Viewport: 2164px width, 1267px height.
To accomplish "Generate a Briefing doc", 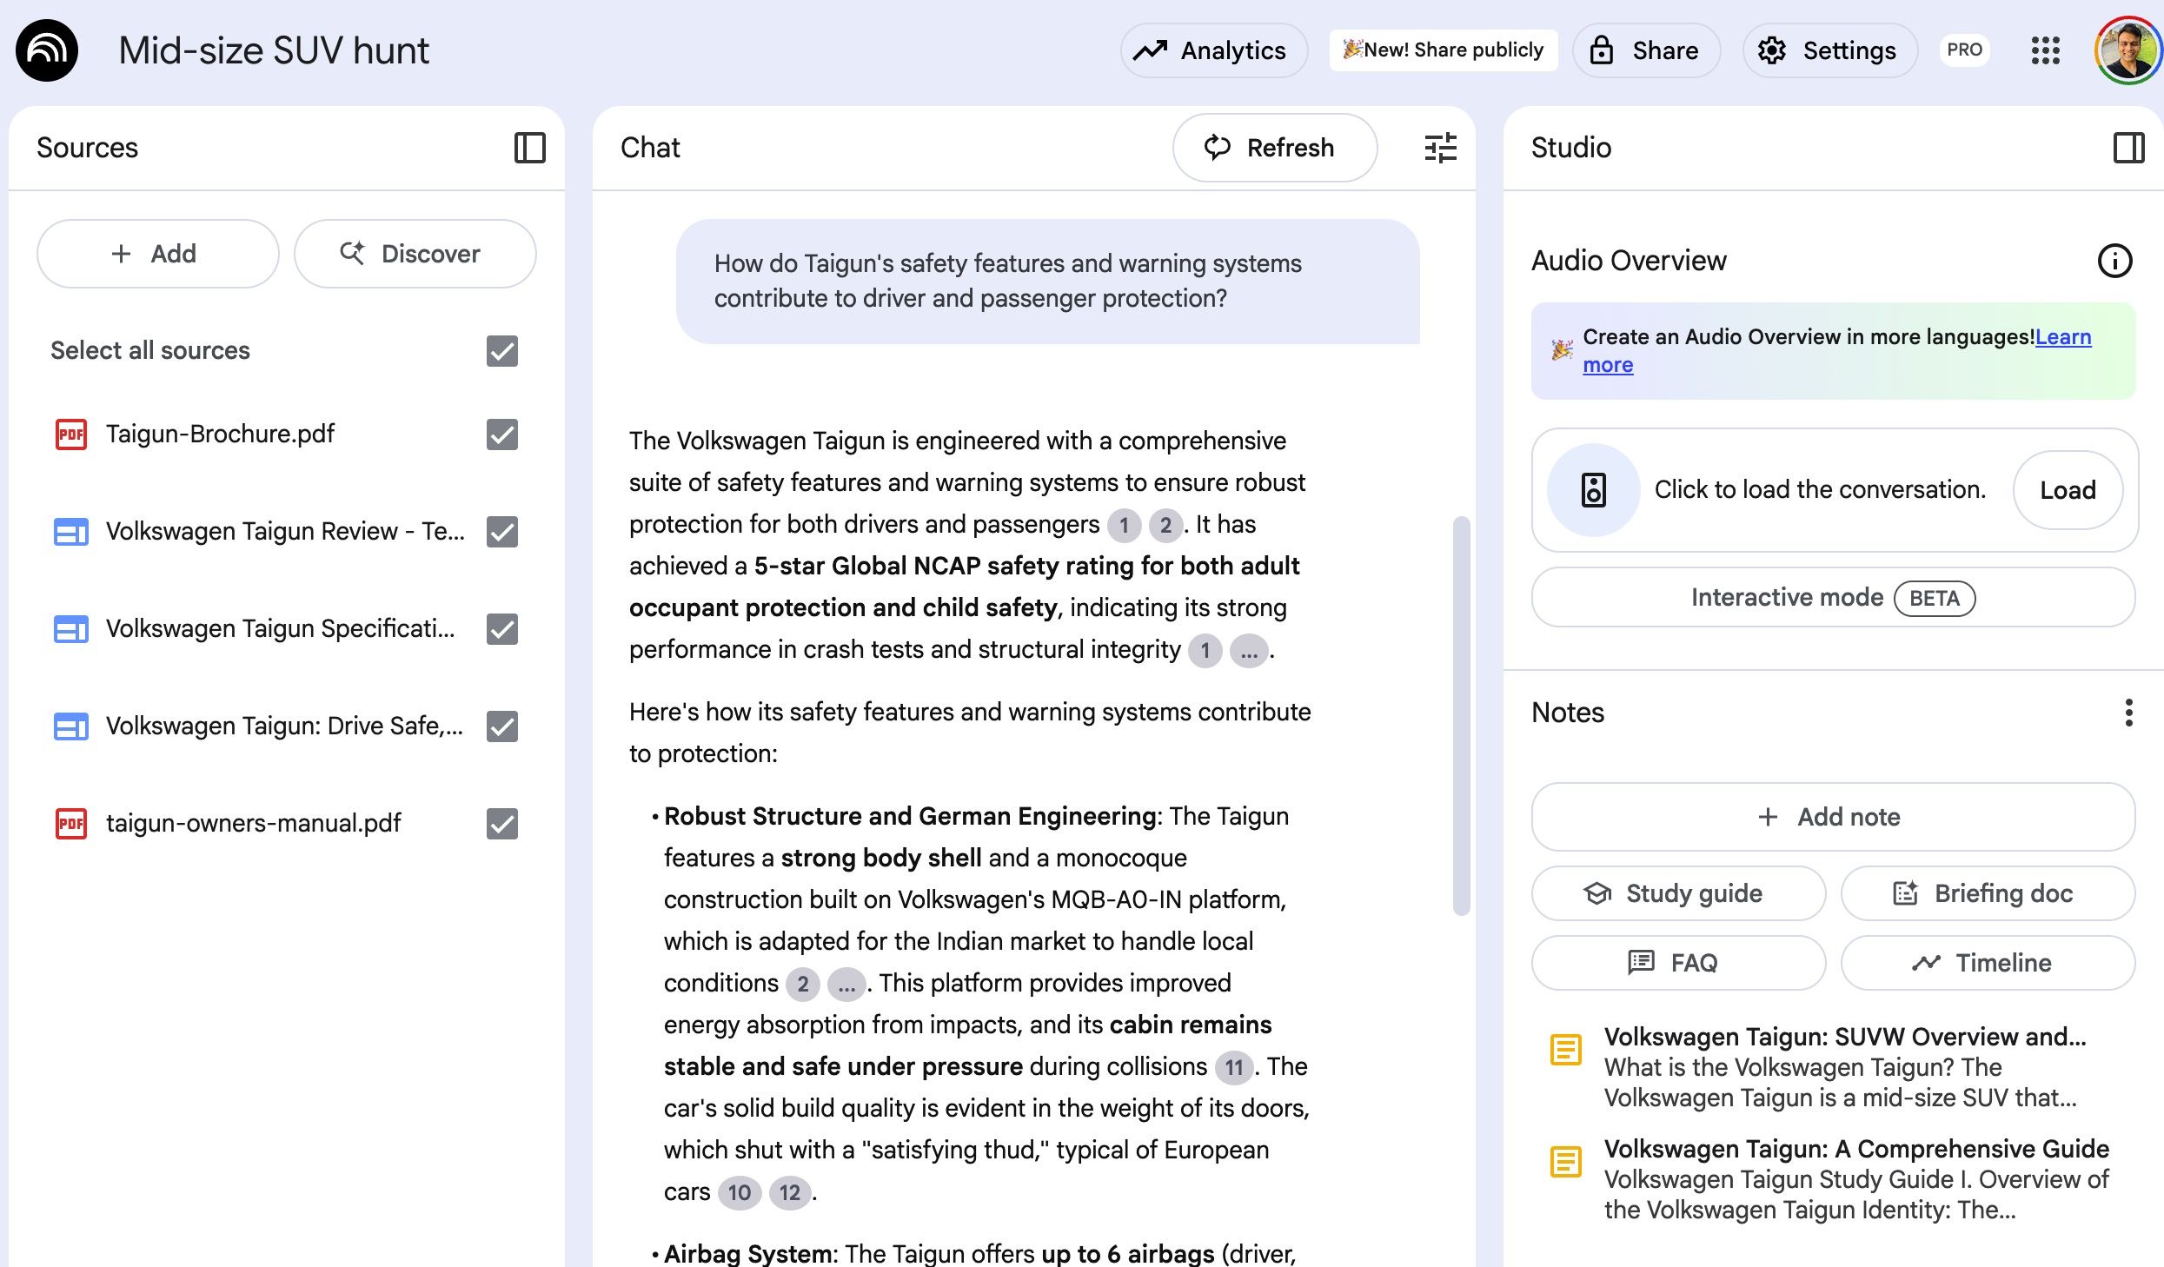I will point(1988,893).
